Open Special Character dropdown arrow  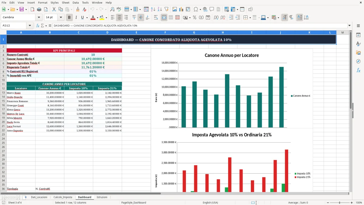tap(200, 9)
